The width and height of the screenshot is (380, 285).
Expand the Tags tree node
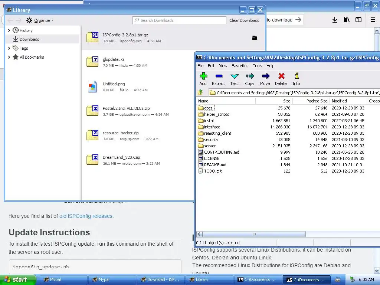click(x=9, y=48)
